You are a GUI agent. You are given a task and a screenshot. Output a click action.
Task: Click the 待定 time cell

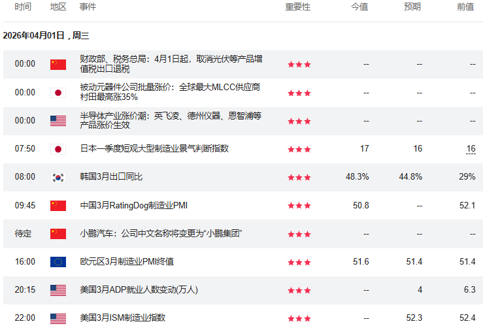point(23,234)
